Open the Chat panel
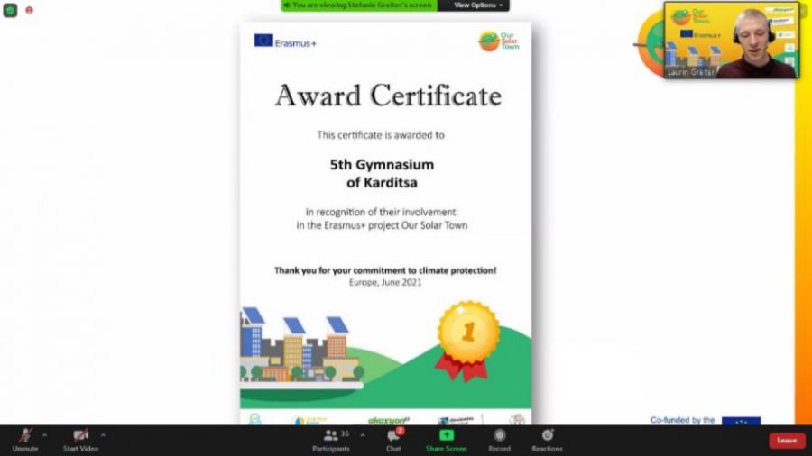 click(x=394, y=441)
